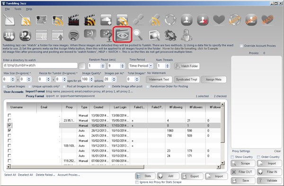Open the Tools menu
The width and height of the screenshot is (284, 186).
point(18,9)
